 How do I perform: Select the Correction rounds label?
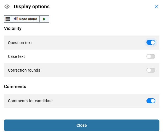[24, 70]
